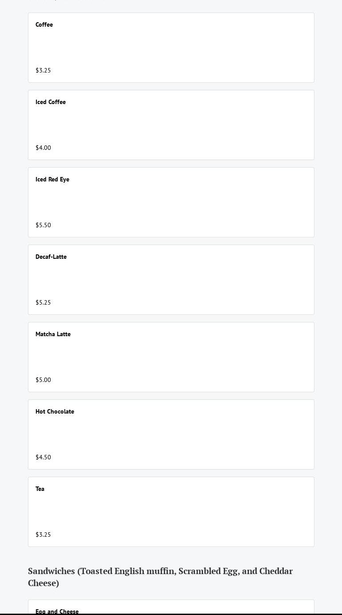
Task: Click the $5.00 Matcha Latte price
Action: (x=43, y=380)
